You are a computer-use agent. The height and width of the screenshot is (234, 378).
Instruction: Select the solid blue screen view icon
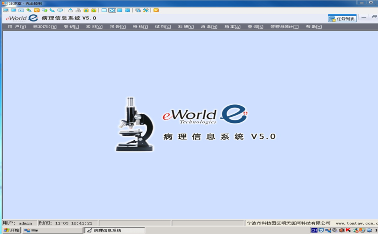[x=120, y=10]
